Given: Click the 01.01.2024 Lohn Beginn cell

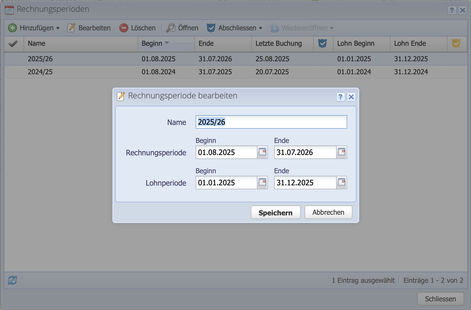Looking at the screenshot, I should pos(354,72).
